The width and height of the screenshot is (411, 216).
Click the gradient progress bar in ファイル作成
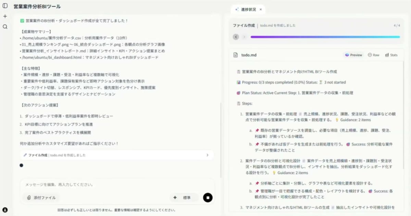(325, 37)
